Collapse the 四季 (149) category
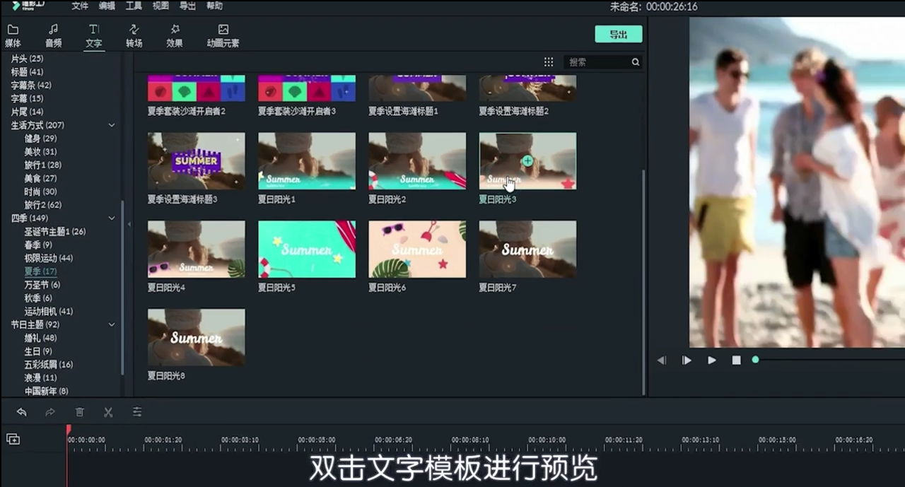905x487 pixels. pyautogui.click(x=111, y=218)
